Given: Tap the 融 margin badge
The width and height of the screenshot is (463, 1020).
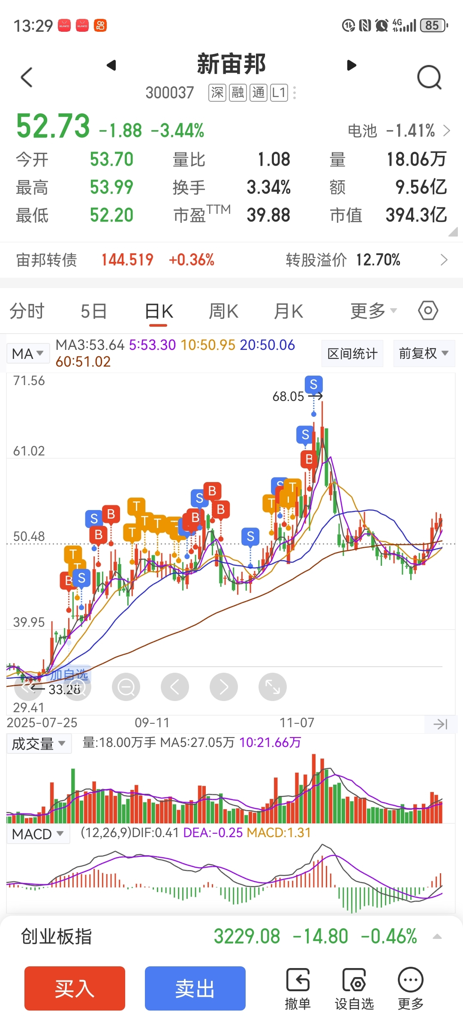Looking at the screenshot, I should pyautogui.click(x=238, y=93).
